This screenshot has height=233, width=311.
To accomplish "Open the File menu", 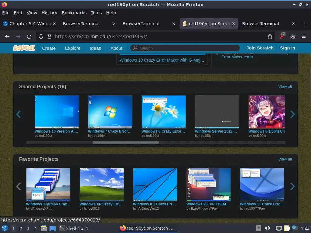I will pos(6,13).
